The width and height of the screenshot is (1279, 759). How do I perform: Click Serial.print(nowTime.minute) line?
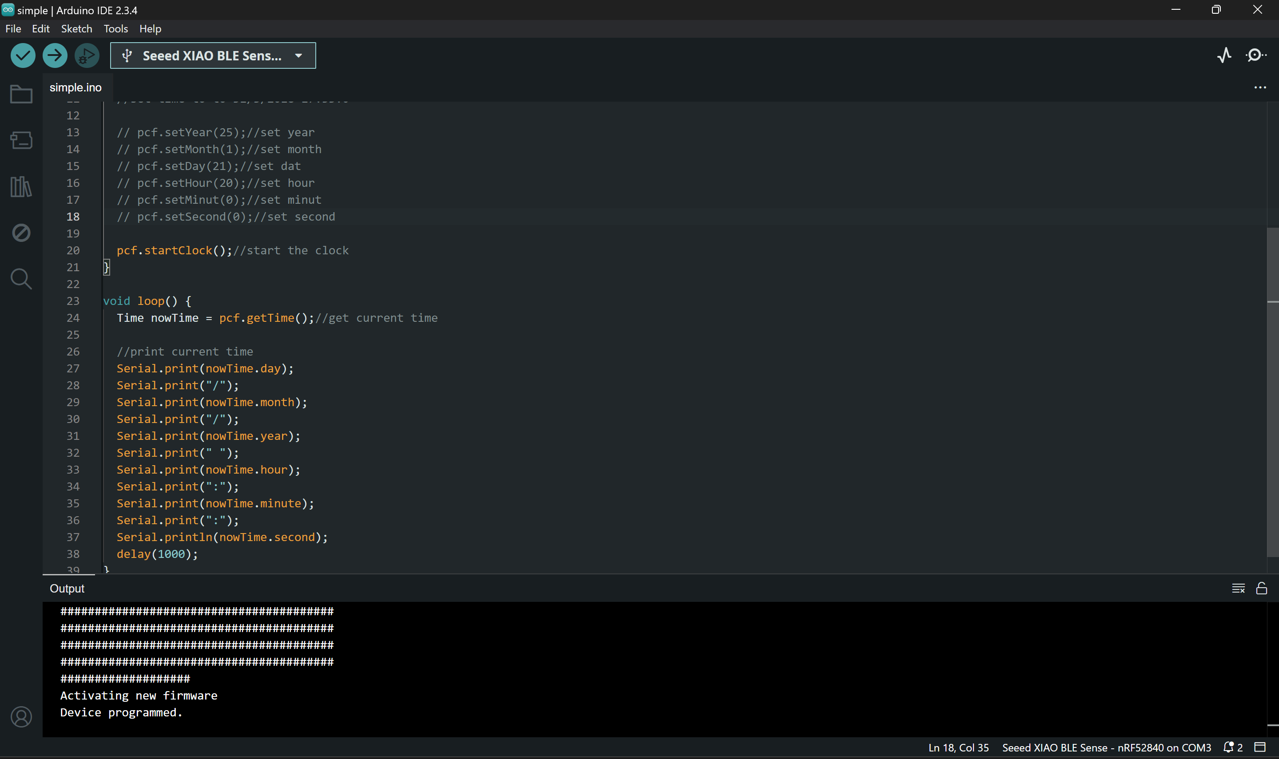tap(215, 503)
